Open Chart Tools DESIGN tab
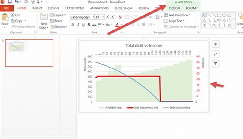 point(174,8)
